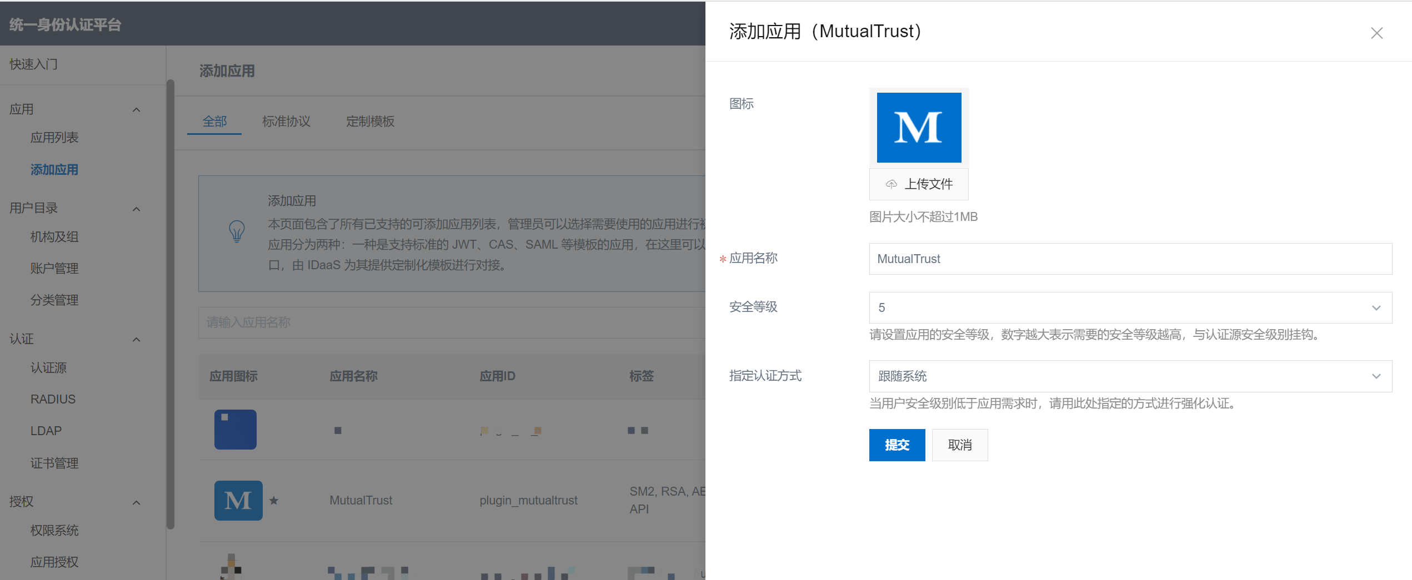The height and width of the screenshot is (580, 1412).
Task: Click the application name input field
Action: [1130, 259]
